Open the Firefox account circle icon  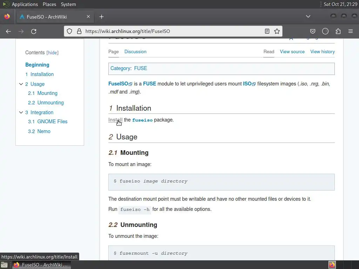[x=325, y=31]
